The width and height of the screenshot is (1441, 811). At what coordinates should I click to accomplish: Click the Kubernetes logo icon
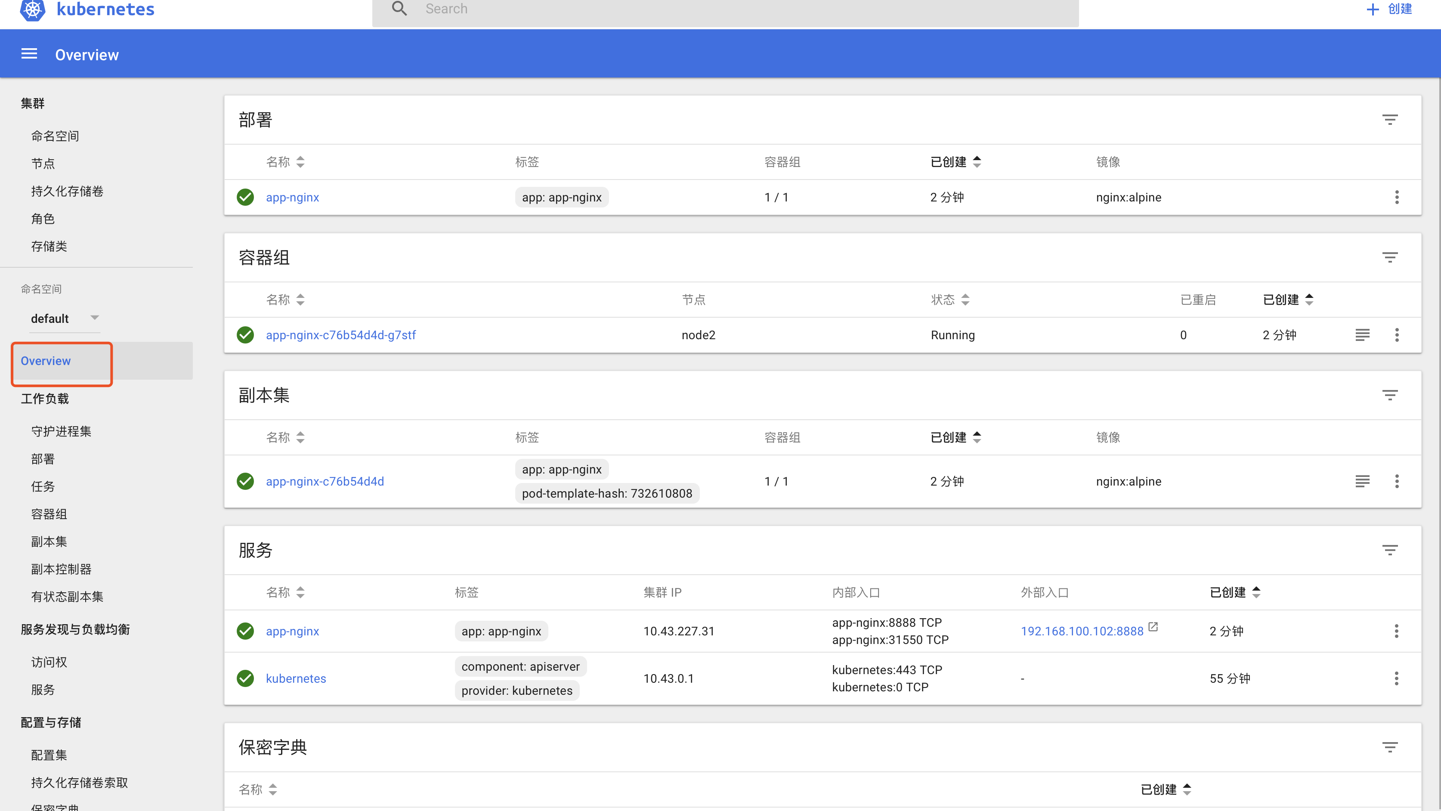coord(32,9)
